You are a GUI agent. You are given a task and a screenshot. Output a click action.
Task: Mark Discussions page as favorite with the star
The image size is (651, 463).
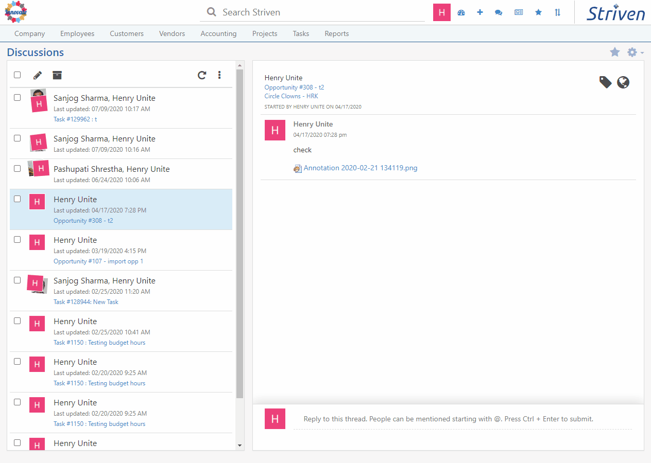click(x=615, y=52)
